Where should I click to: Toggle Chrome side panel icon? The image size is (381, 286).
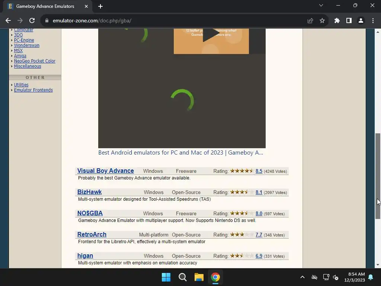tap(349, 21)
